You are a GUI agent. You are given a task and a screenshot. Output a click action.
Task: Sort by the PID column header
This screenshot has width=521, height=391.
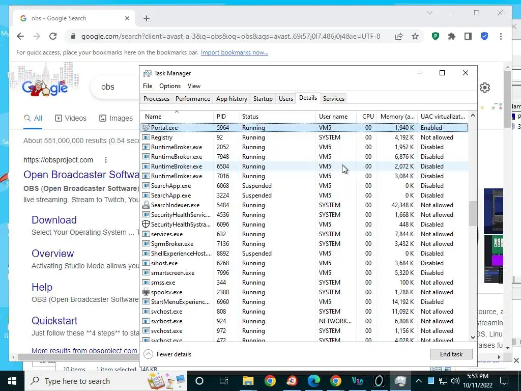226,117
